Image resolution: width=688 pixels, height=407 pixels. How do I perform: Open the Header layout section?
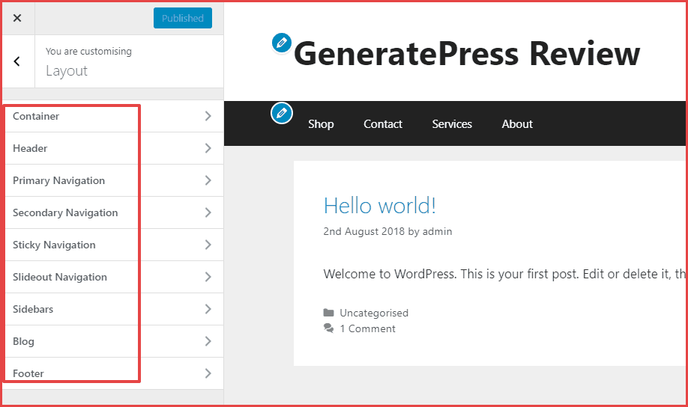113,148
